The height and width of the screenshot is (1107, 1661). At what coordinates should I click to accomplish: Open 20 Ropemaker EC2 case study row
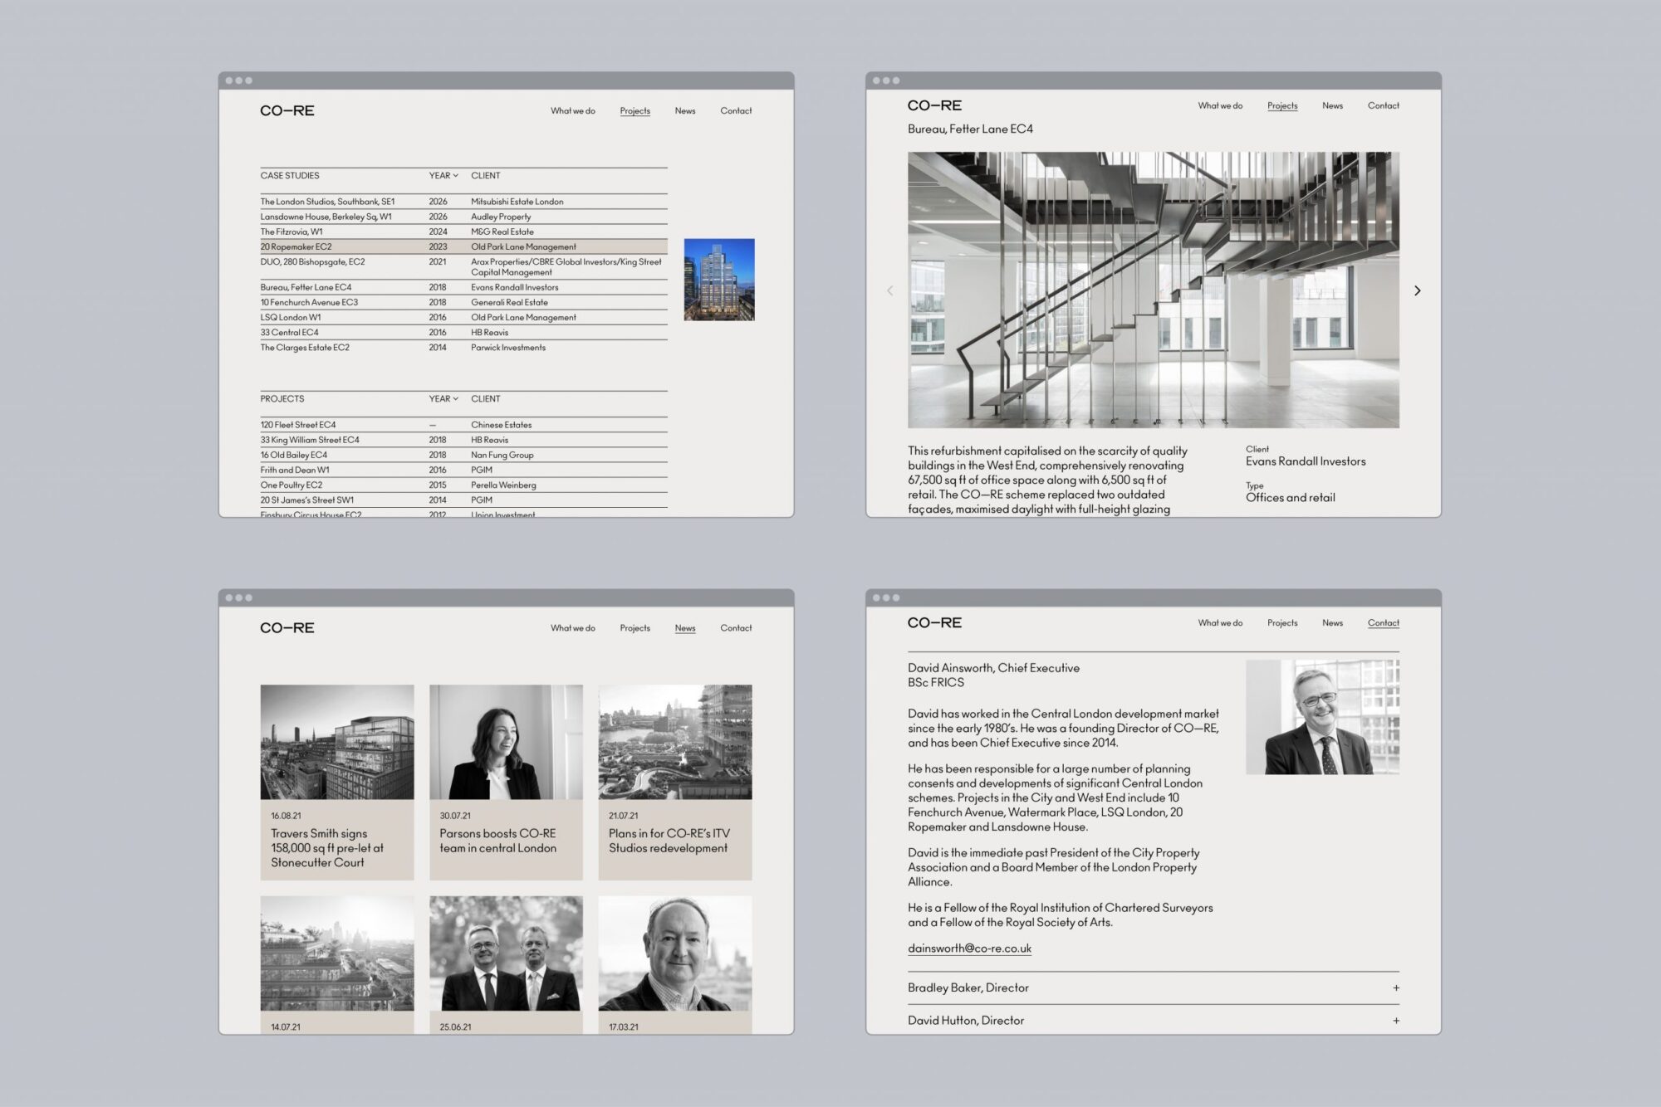point(296,247)
